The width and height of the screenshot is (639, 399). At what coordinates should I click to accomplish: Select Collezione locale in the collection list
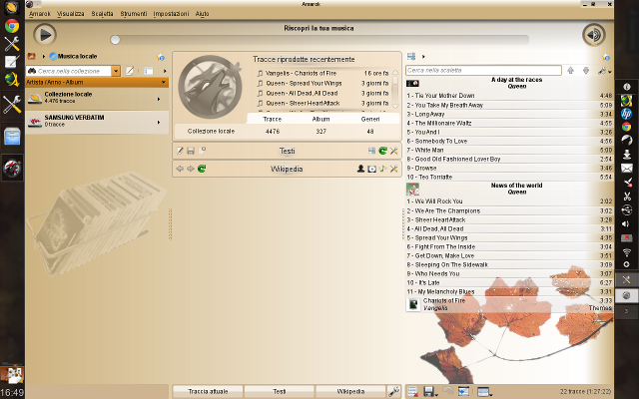(x=97, y=98)
